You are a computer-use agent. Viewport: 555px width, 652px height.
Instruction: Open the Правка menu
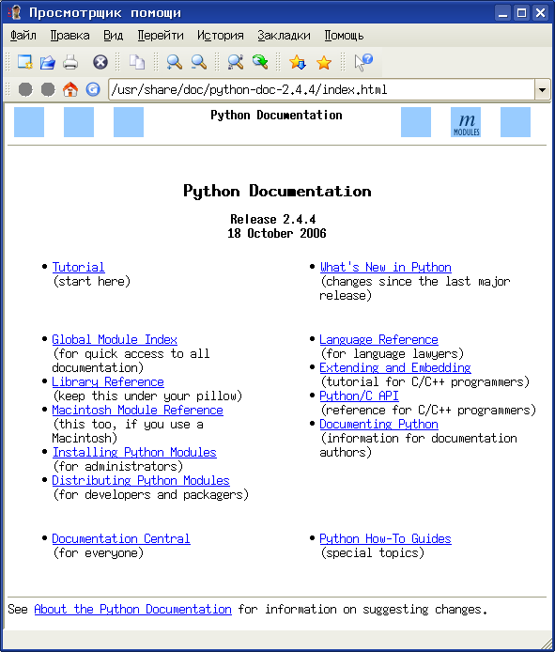[x=69, y=36]
